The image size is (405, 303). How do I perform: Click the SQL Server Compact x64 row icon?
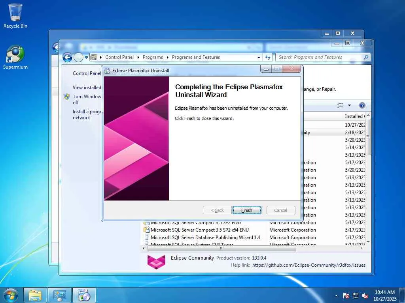(x=146, y=230)
